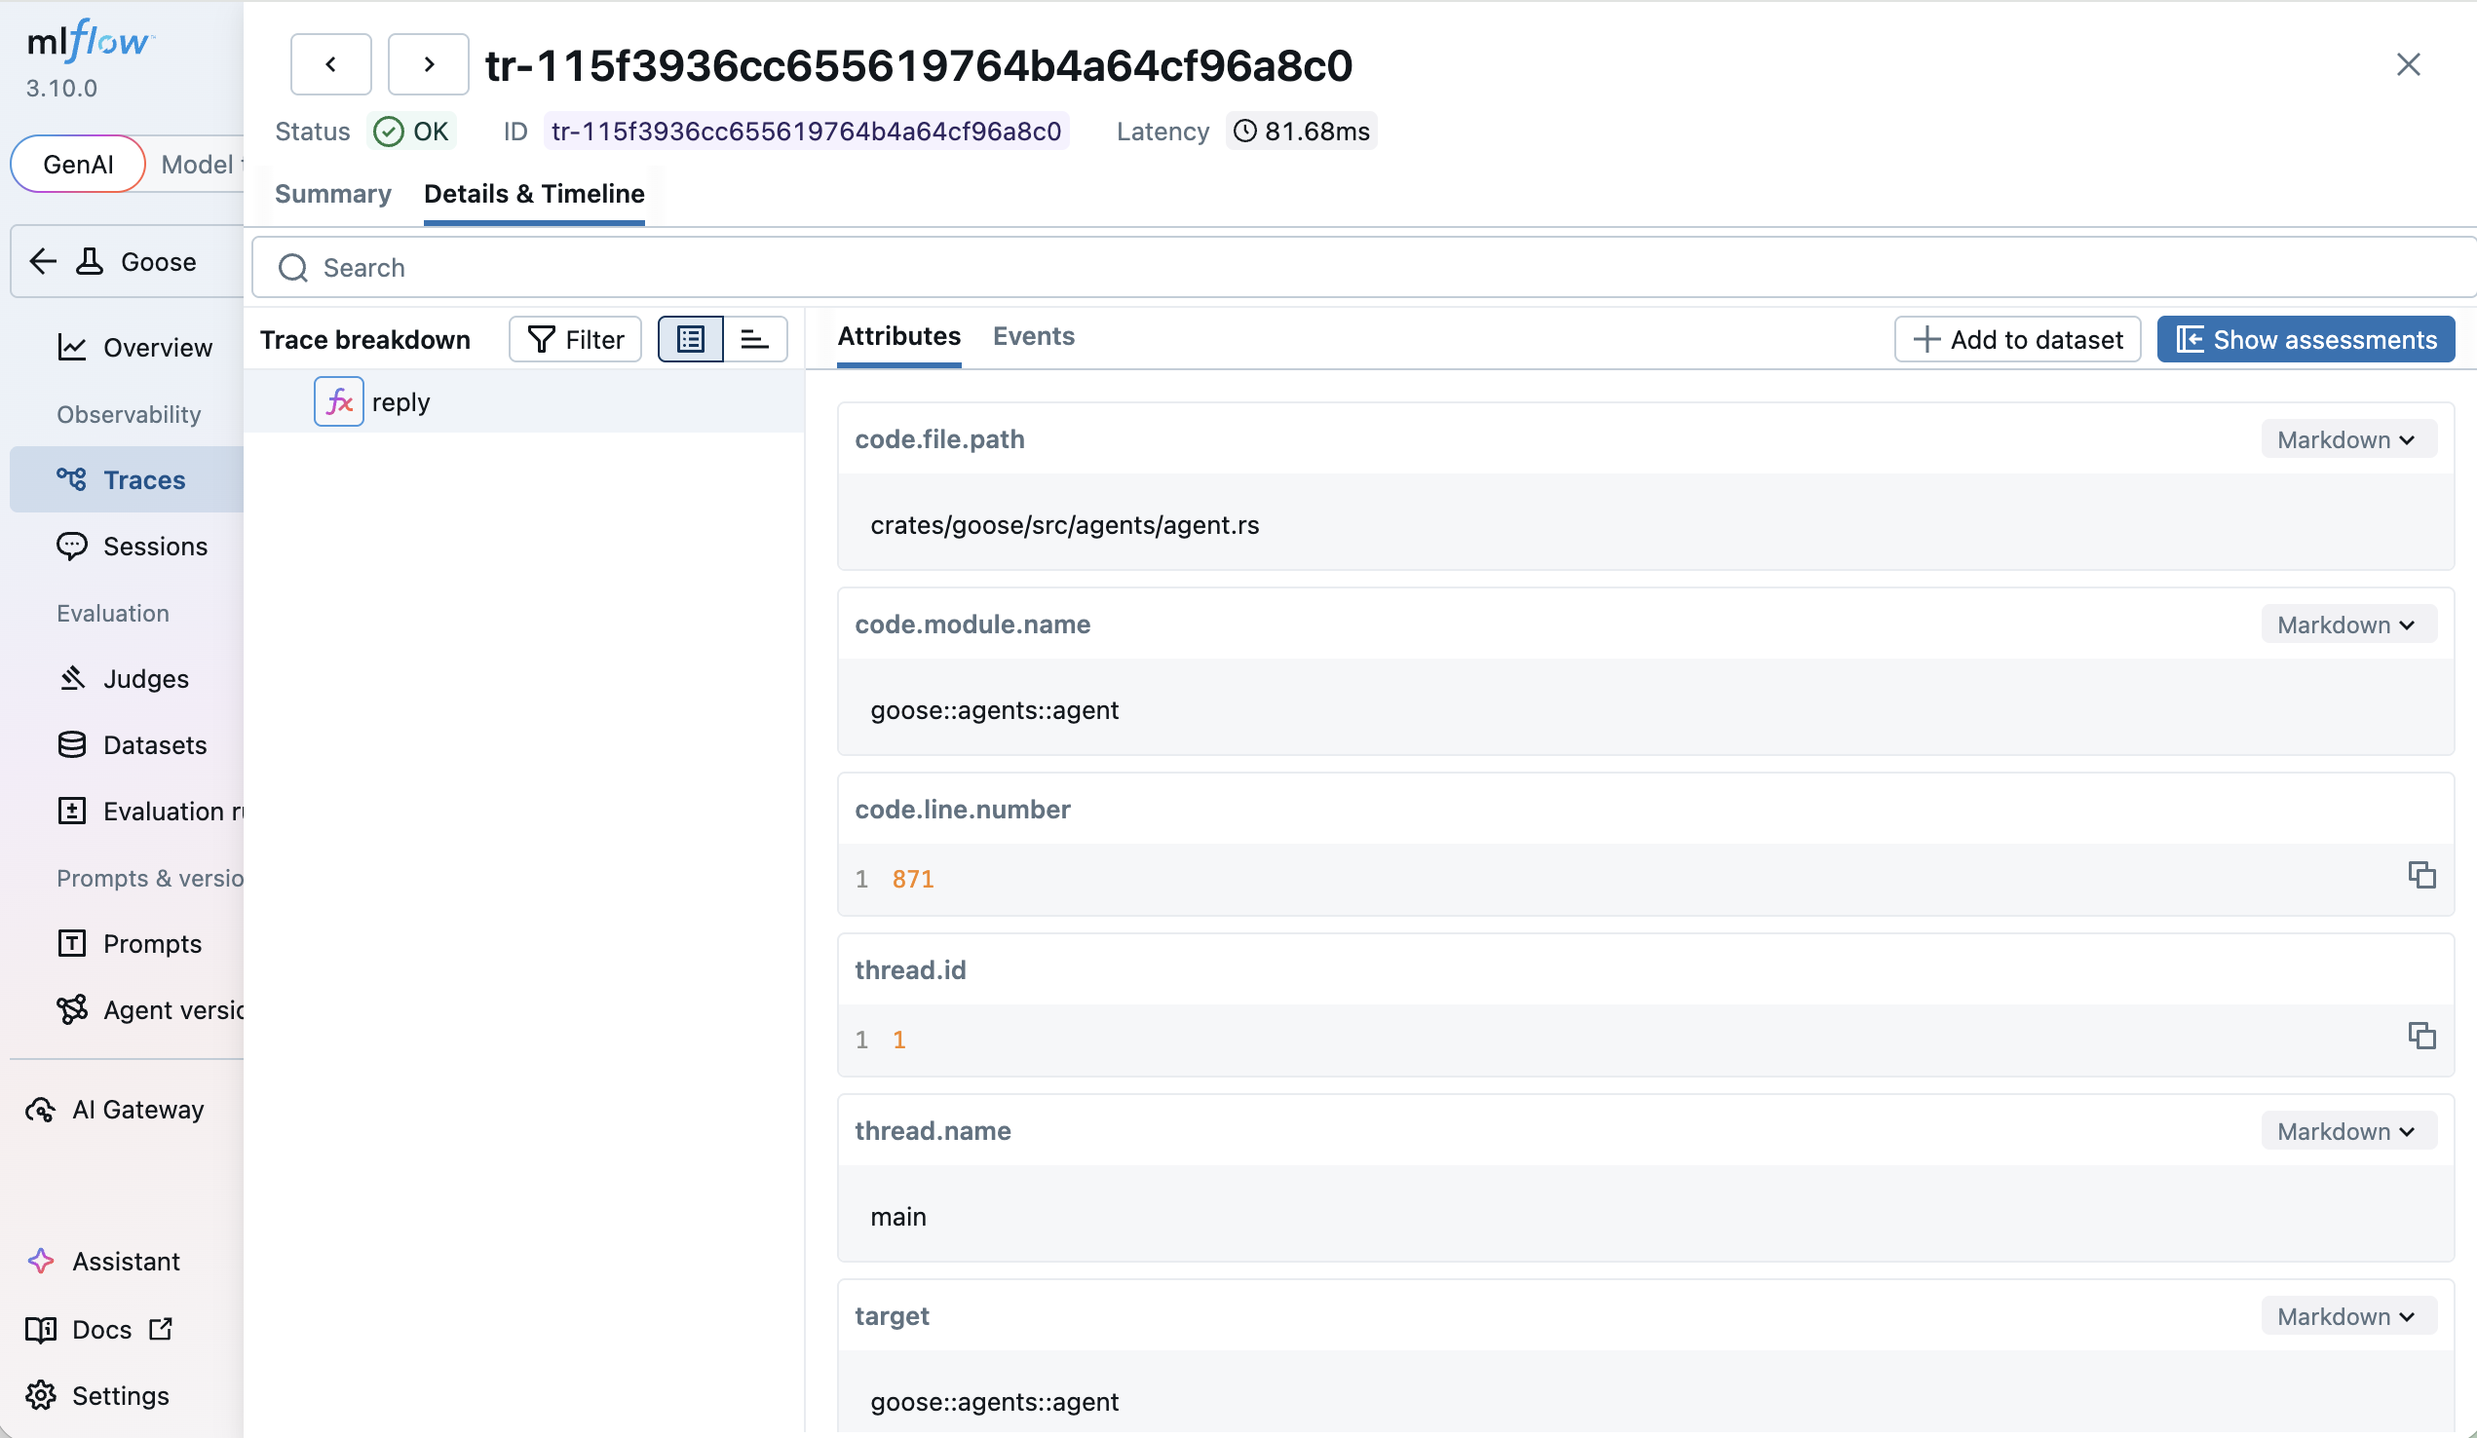Click Add to dataset
This screenshot has width=2477, height=1438.
tap(2018, 338)
